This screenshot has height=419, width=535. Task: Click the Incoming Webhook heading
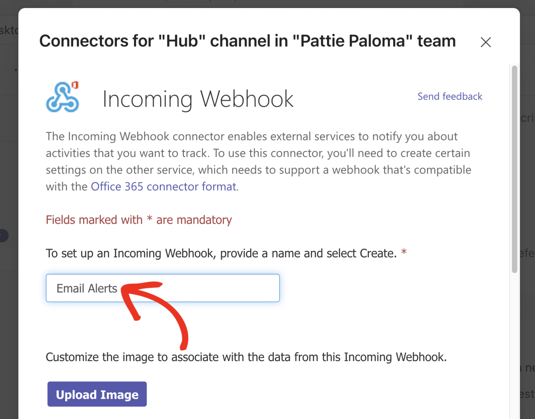[197, 99]
